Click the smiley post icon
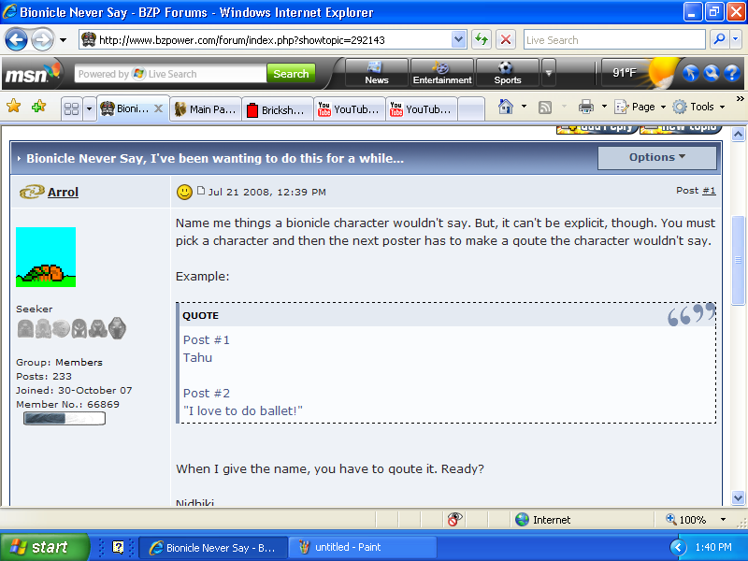 (x=184, y=192)
